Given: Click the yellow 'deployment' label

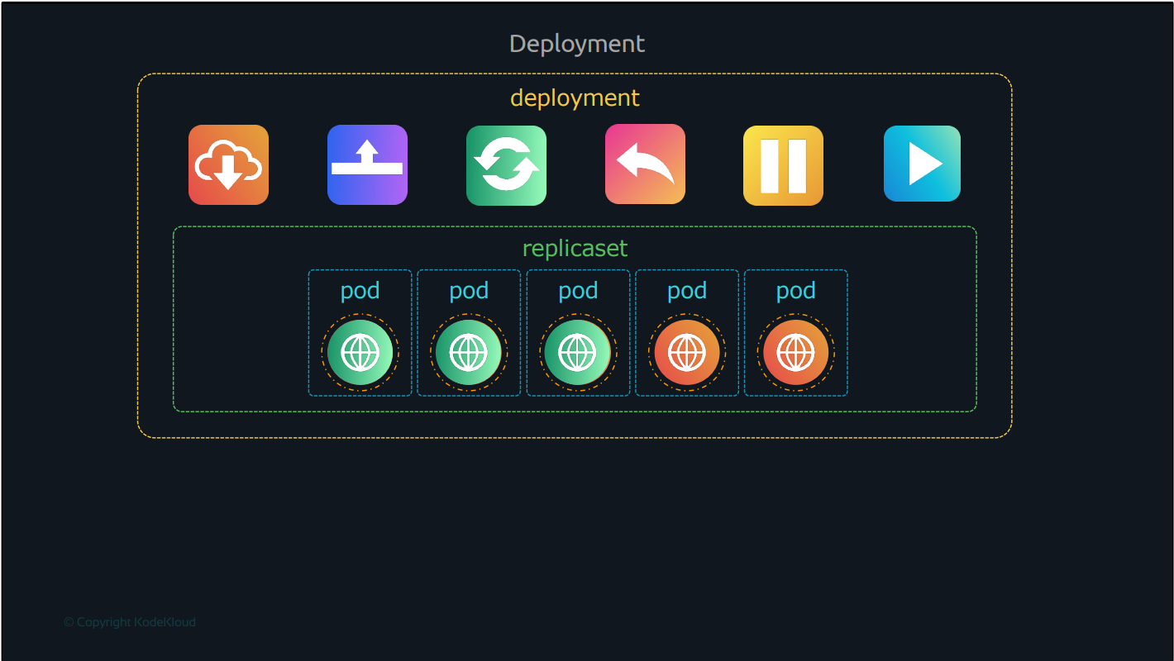Looking at the screenshot, I should tap(575, 98).
